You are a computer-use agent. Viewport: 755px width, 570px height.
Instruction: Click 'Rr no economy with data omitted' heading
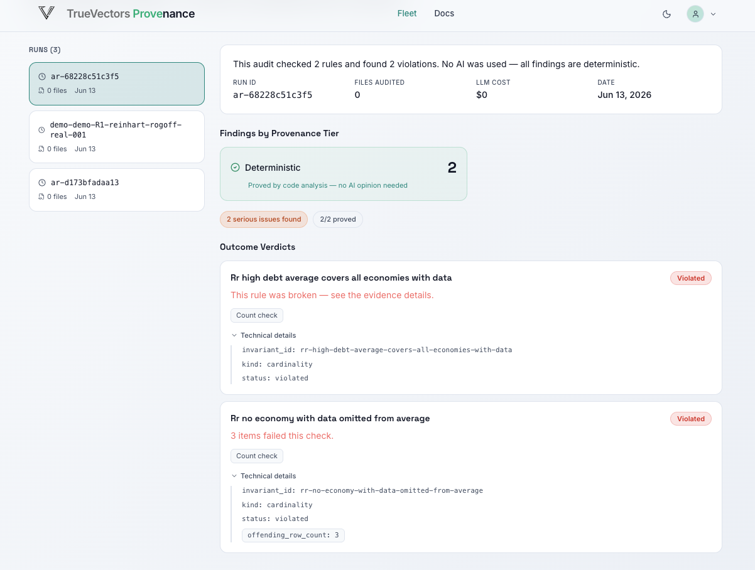[x=330, y=418]
